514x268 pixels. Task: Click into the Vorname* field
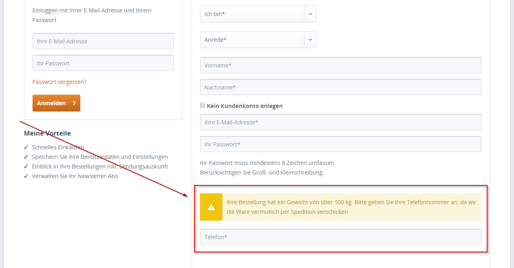341,65
